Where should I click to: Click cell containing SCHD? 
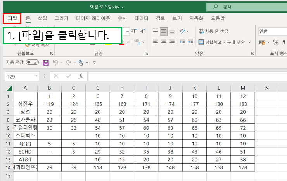(25, 152)
